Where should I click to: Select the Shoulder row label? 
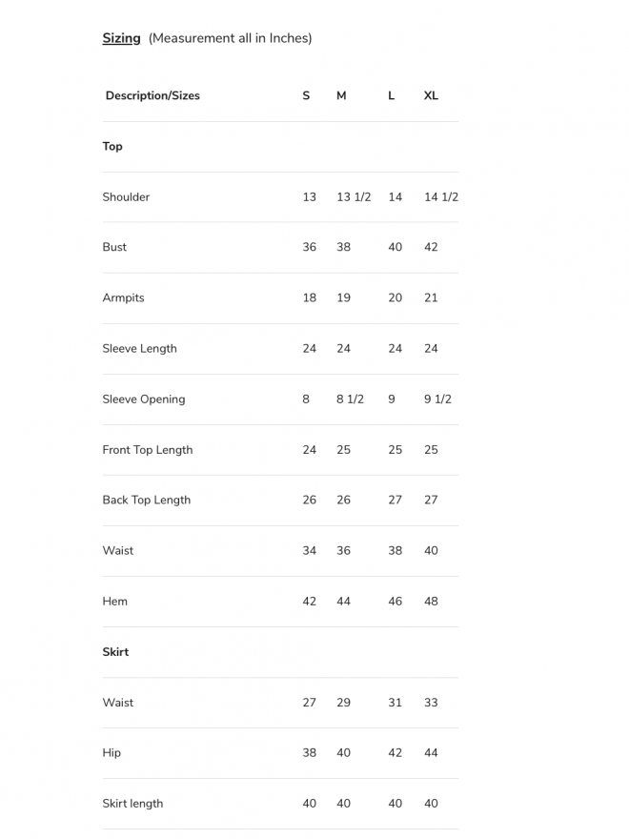pos(126,197)
